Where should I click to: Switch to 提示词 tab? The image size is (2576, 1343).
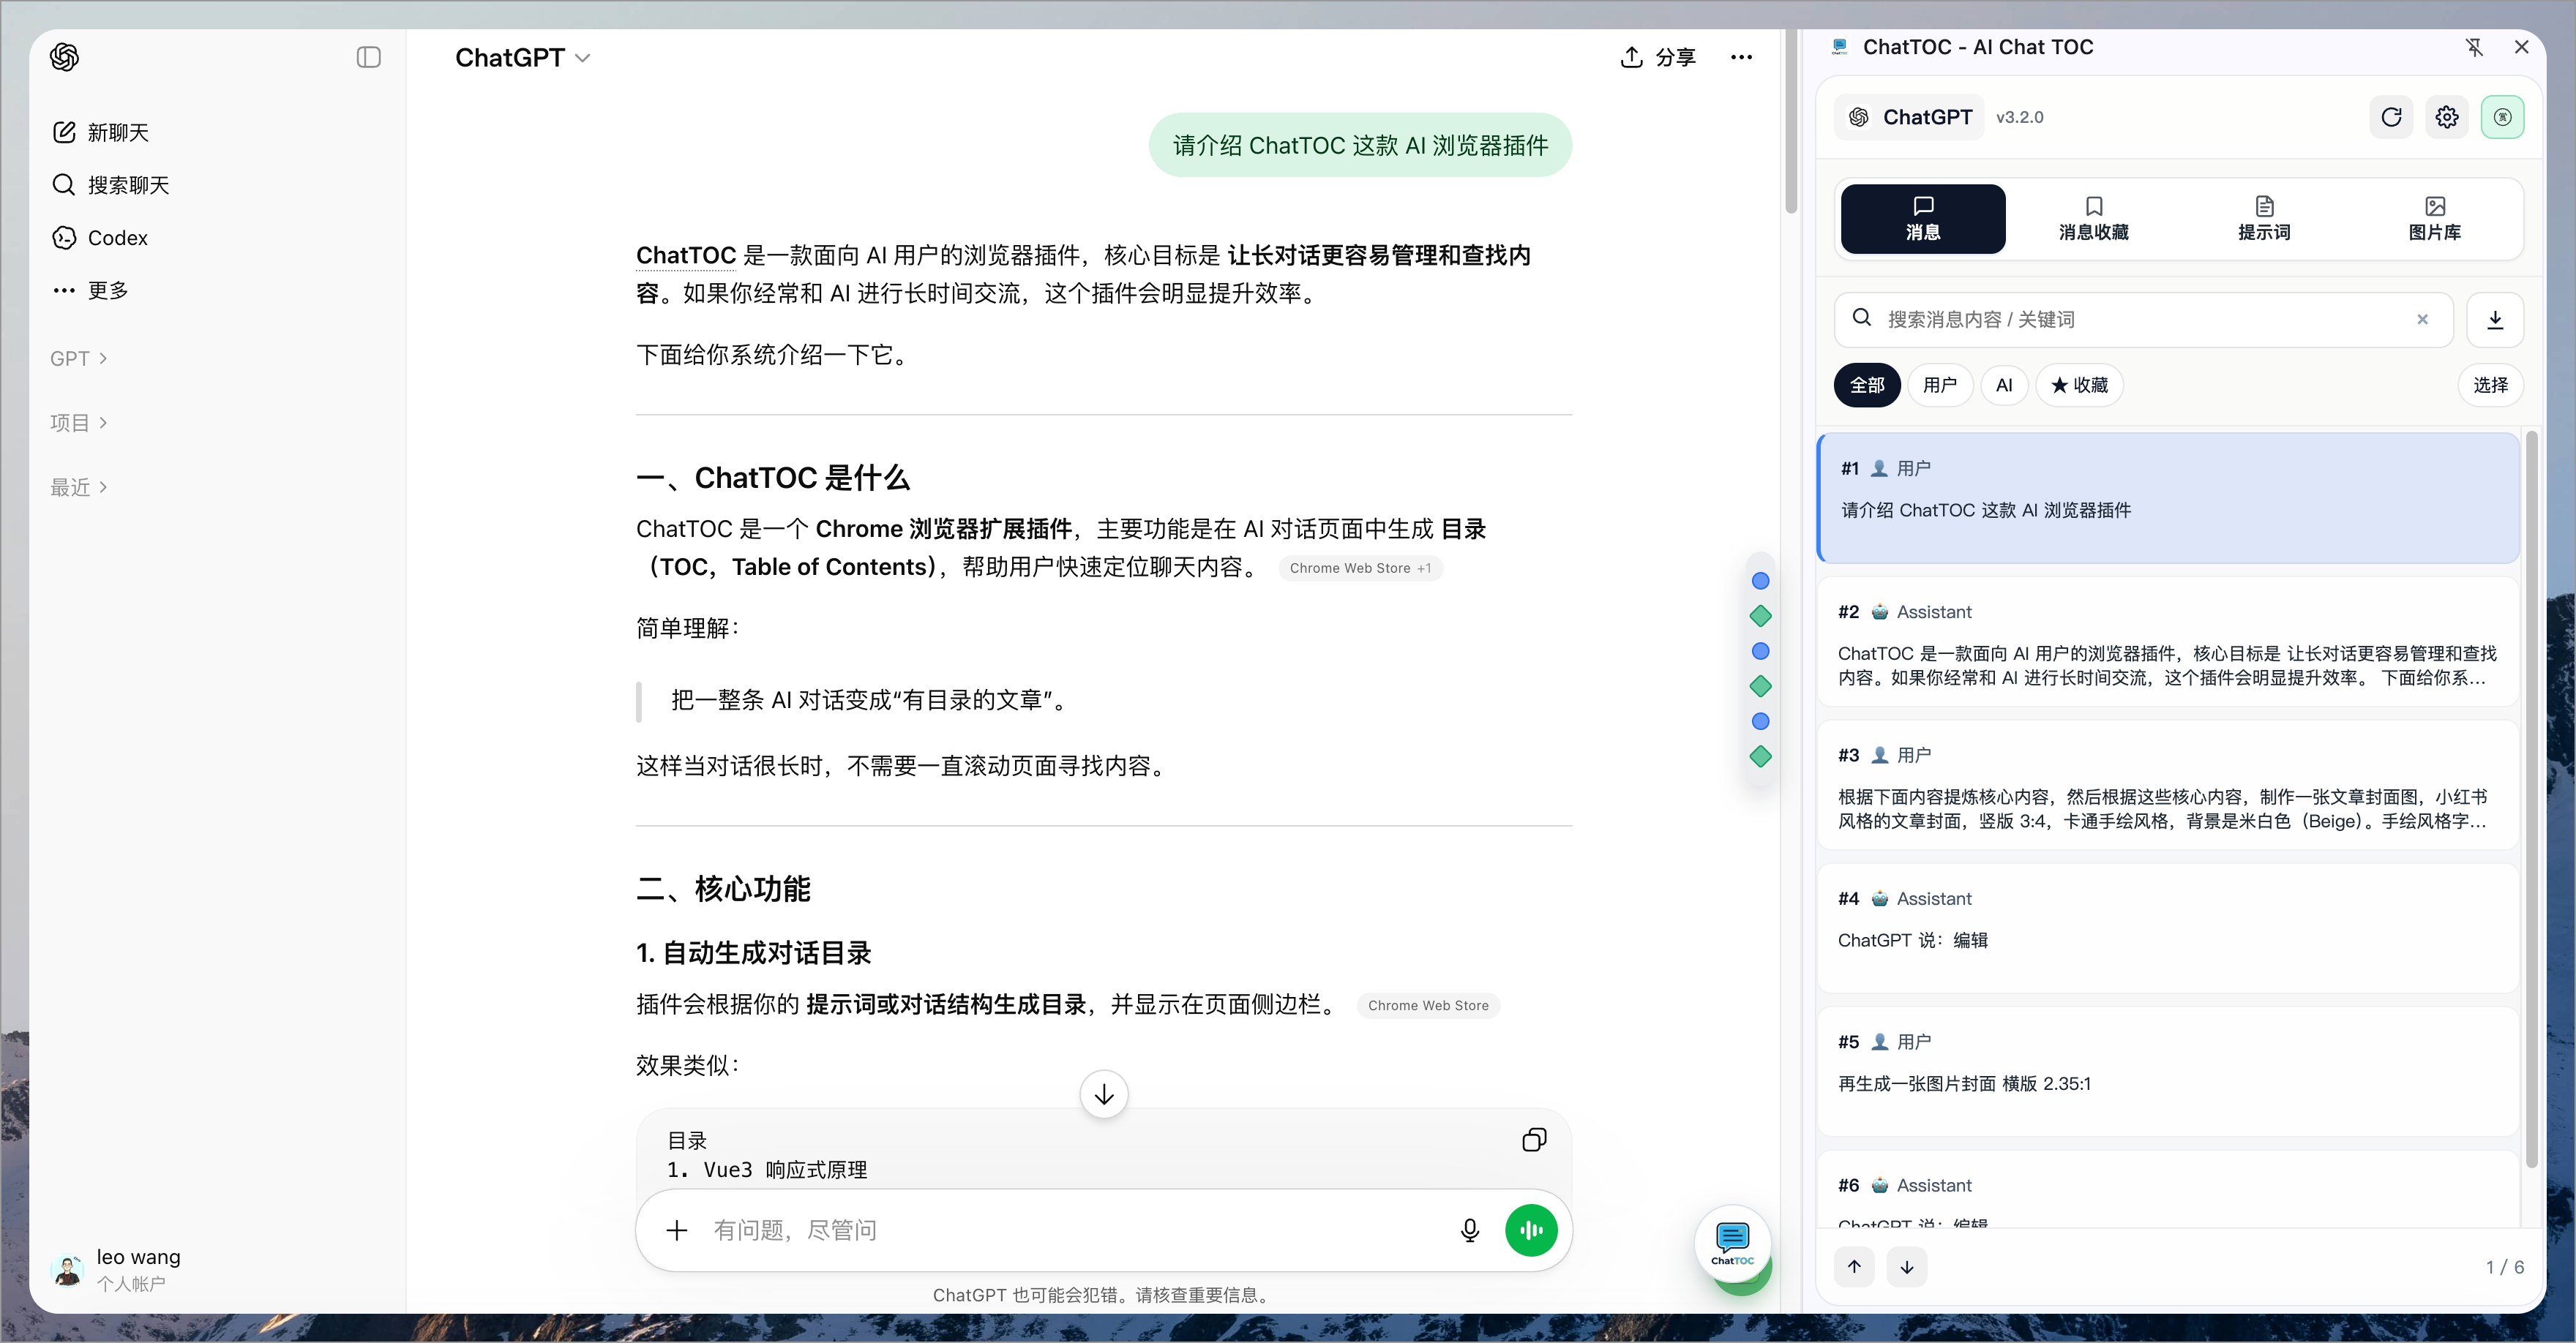[2264, 219]
